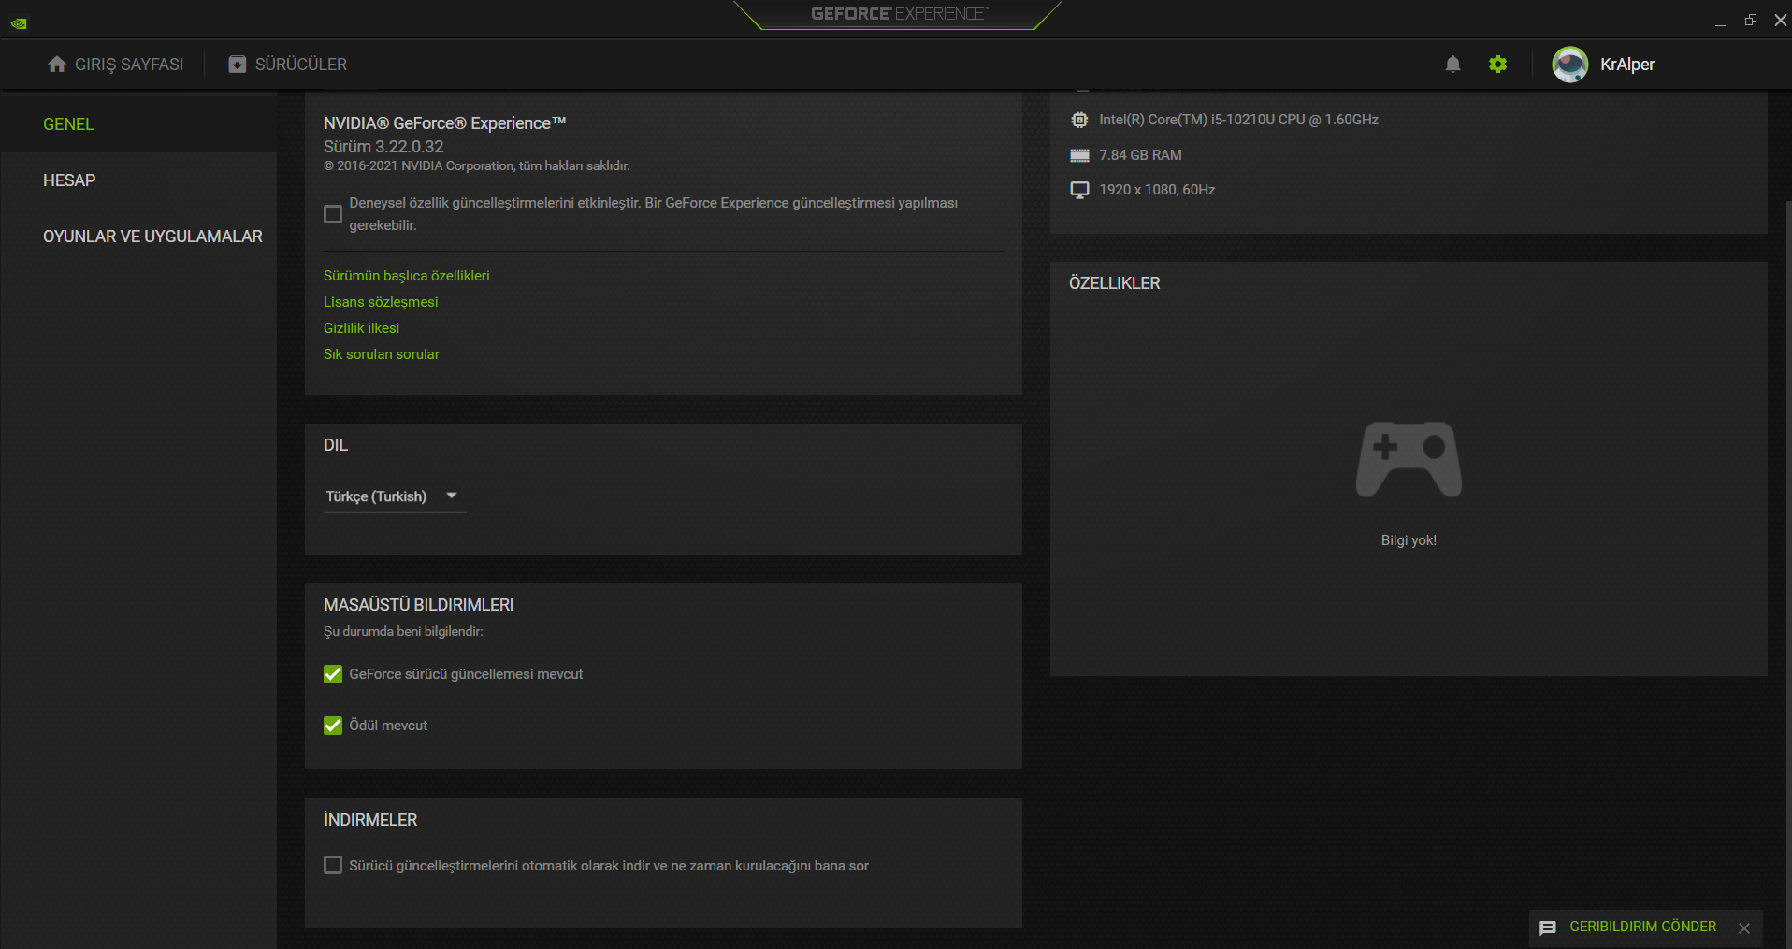Click the NVIDIA logo in title bar

pyautogui.click(x=19, y=23)
